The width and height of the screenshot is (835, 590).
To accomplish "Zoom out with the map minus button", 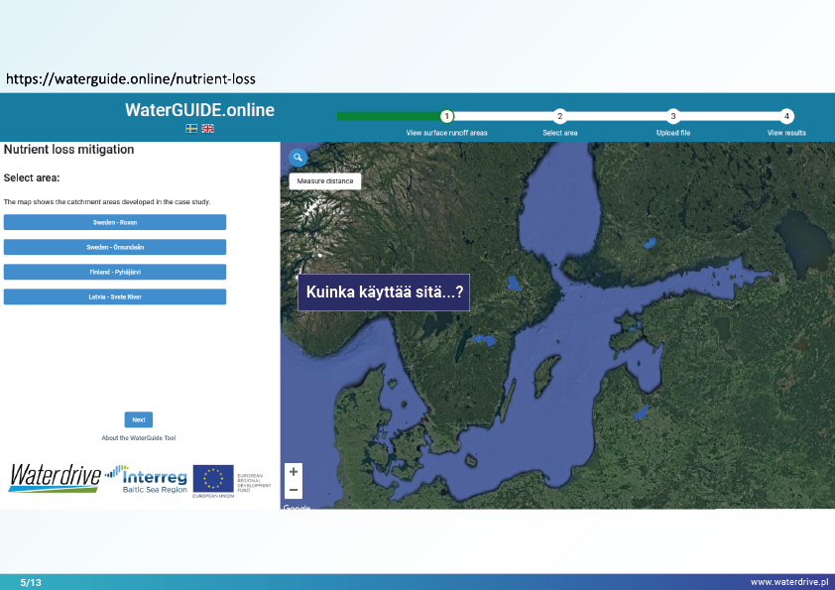I will pos(294,490).
